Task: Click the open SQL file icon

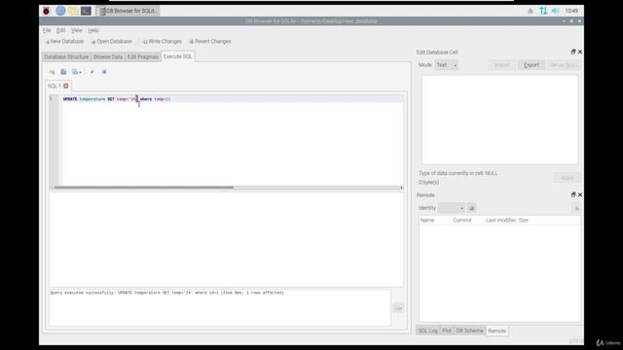Action: (x=63, y=72)
